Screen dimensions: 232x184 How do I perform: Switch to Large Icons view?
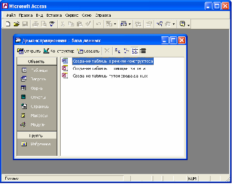pos(117,51)
